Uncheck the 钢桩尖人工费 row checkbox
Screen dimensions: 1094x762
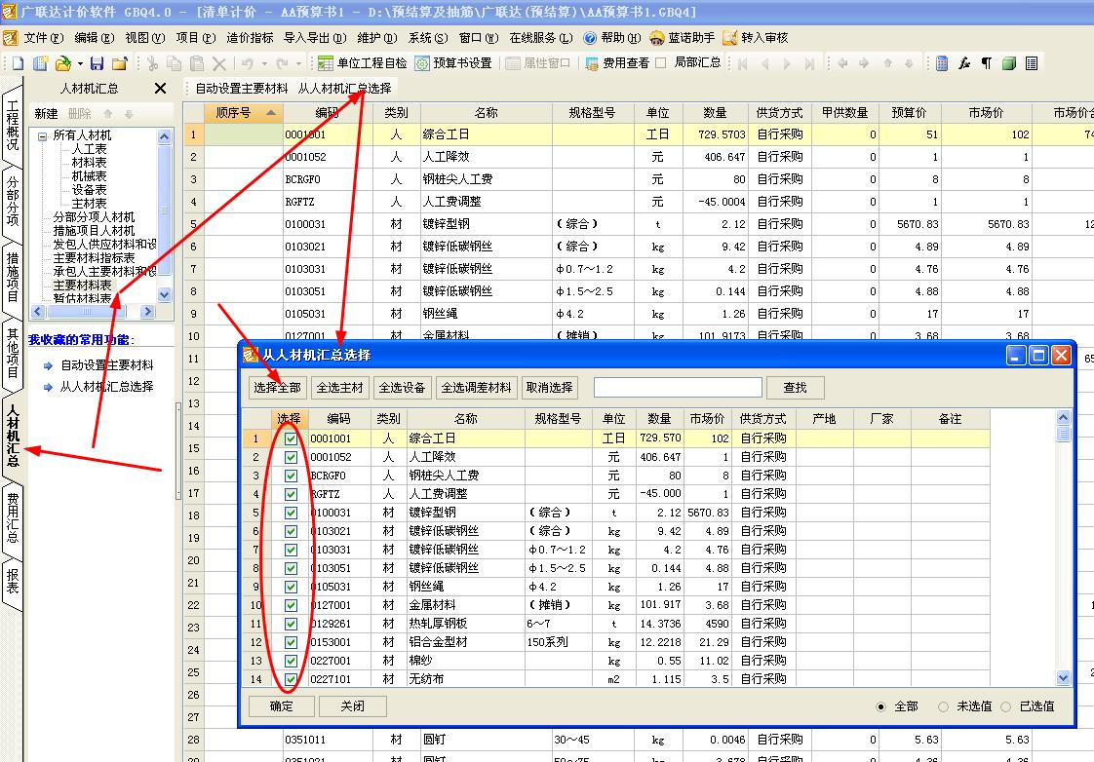[x=291, y=476]
